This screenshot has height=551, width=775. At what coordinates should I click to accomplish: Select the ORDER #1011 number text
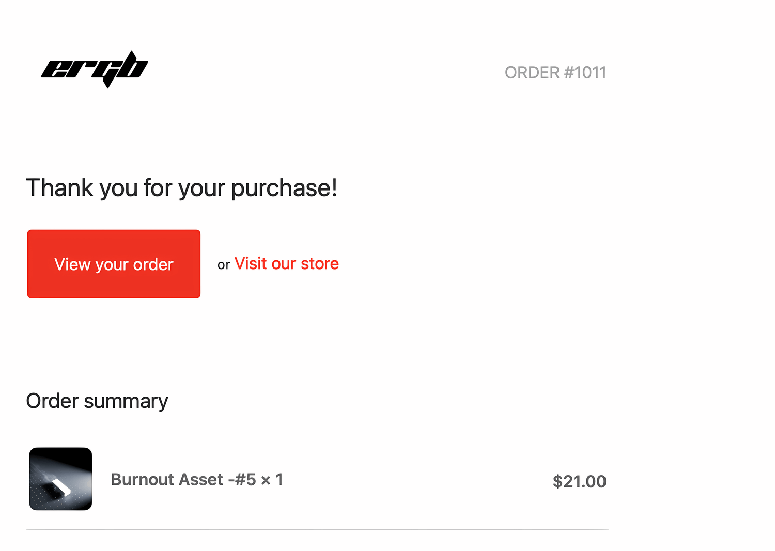(x=555, y=72)
